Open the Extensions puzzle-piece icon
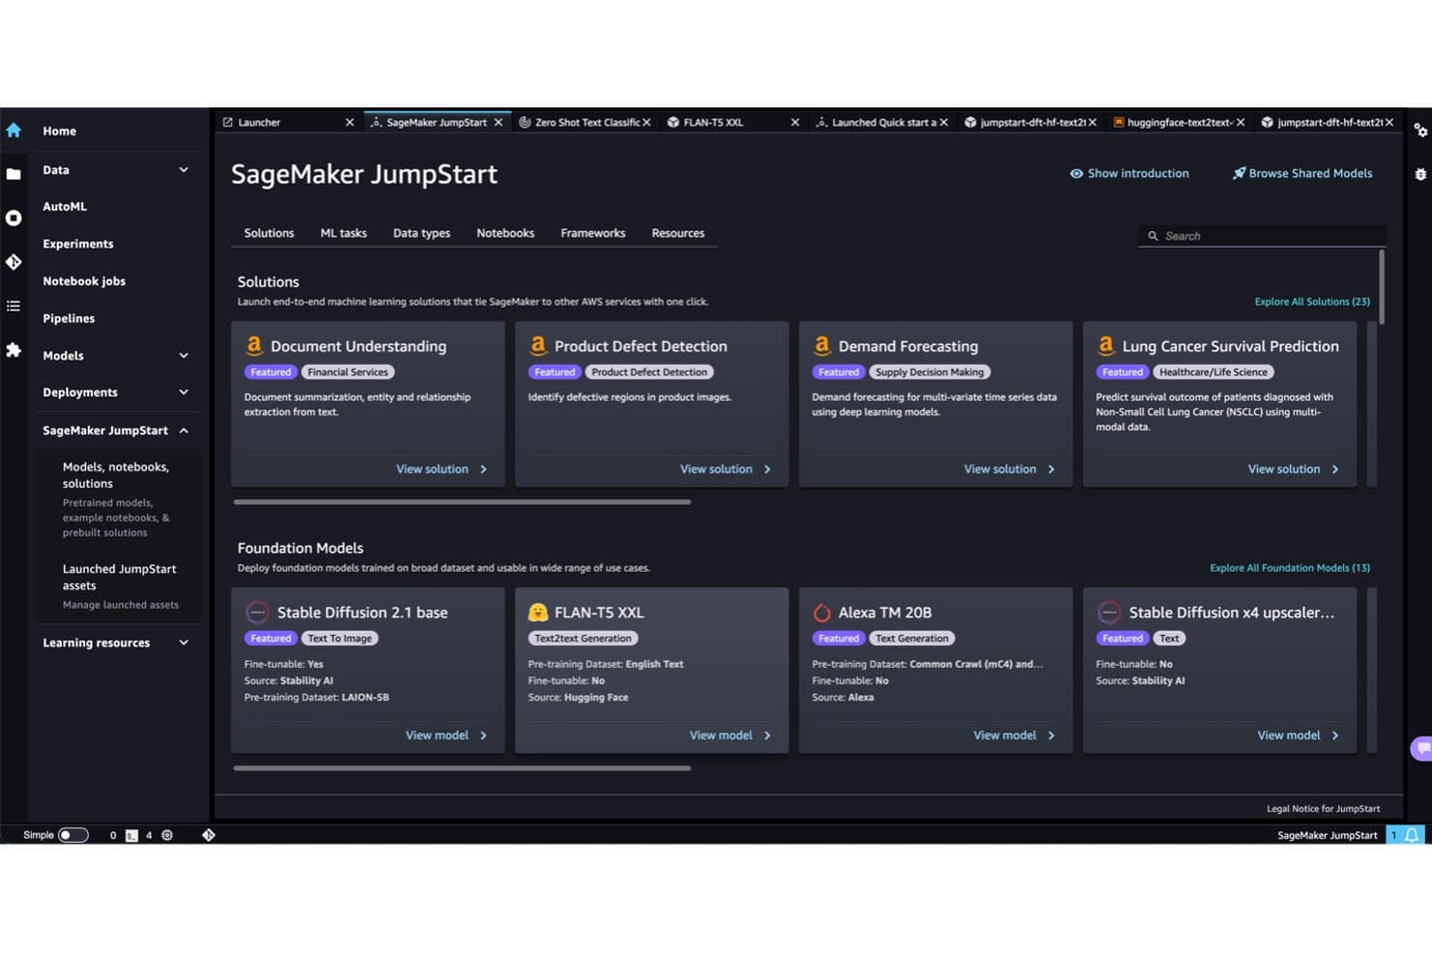The image size is (1432, 955). tap(14, 349)
